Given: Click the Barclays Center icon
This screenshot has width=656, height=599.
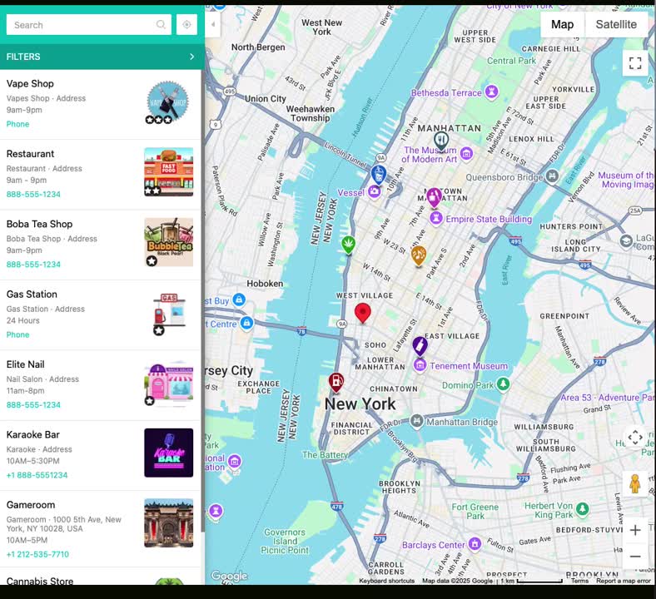Looking at the screenshot, I should (x=475, y=544).
